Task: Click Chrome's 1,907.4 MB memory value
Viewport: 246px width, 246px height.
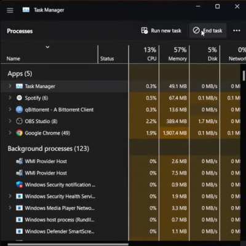Action: (175, 133)
